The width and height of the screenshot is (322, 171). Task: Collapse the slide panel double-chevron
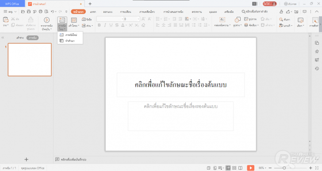tap(3, 38)
